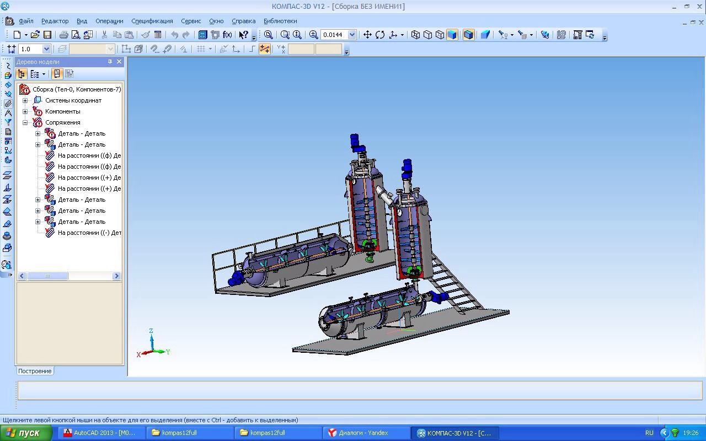Choose the Parallel mate tool in the left toolbar
This screenshot has height=441, width=706.
coord(8,175)
